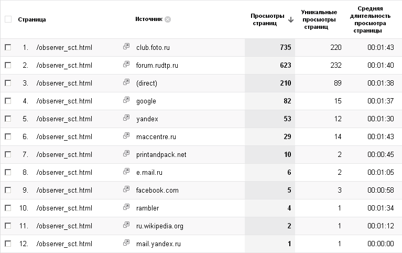
Task: Open page link icon for maccentre.ru row
Action: pos(126,136)
